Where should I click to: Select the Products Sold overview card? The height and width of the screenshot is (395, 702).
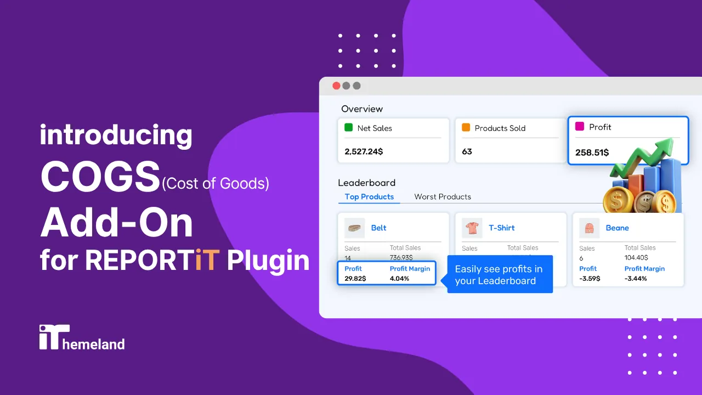point(511,140)
